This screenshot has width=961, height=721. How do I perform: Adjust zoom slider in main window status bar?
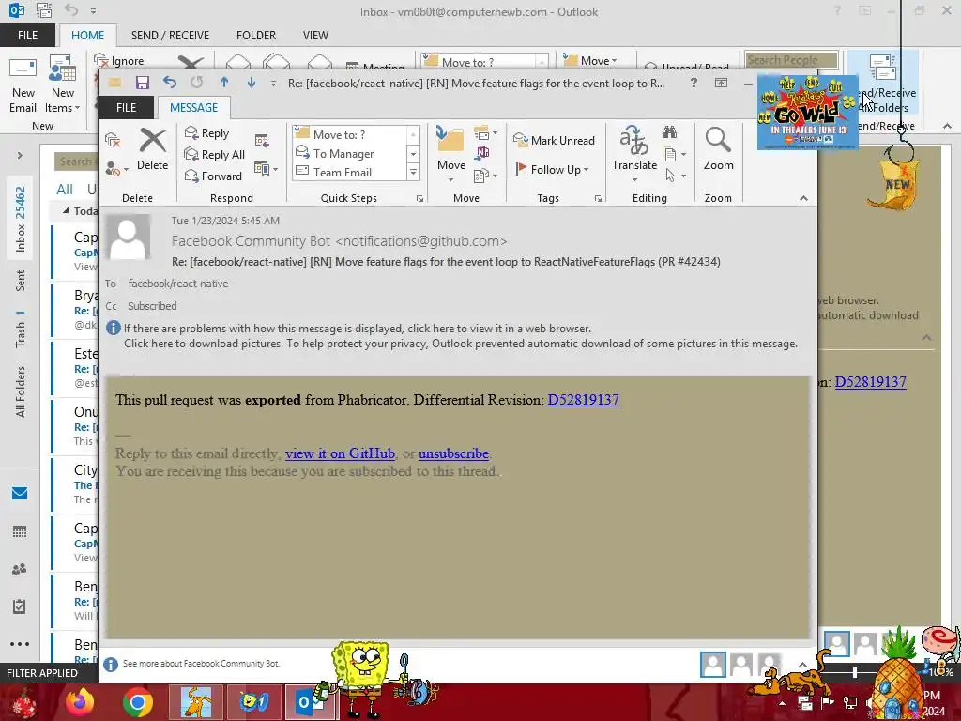pyautogui.click(x=855, y=672)
